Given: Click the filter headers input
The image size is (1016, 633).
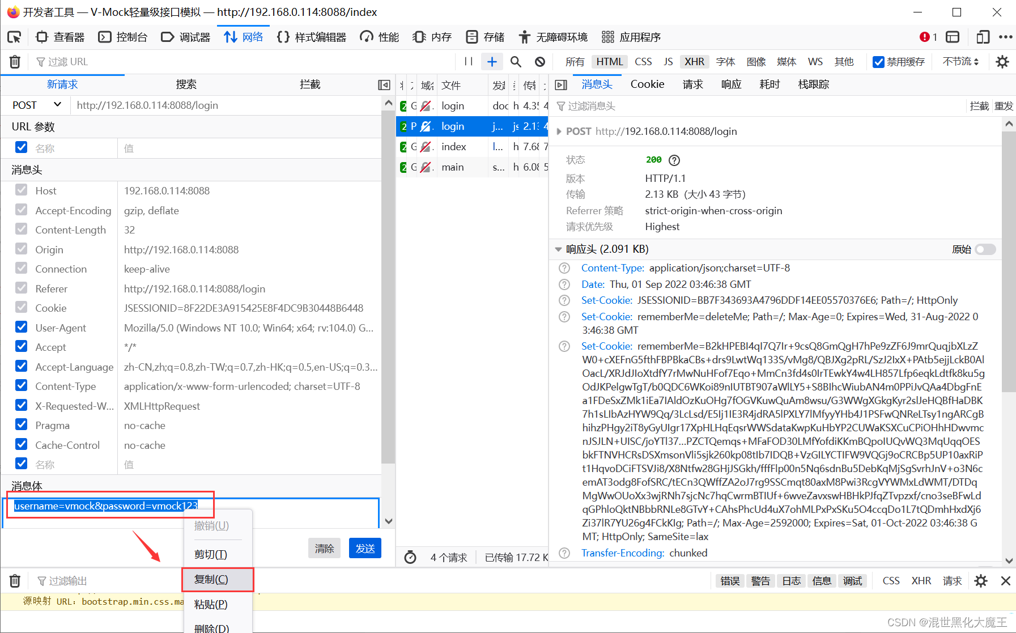Looking at the screenshot, I should point(759,106).
